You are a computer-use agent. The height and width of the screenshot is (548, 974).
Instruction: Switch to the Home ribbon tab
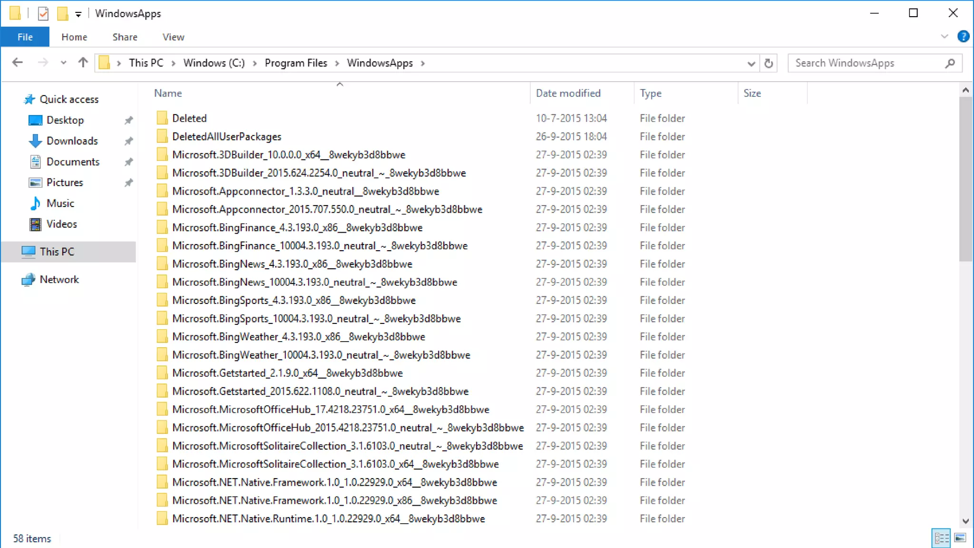pos(74,37)
